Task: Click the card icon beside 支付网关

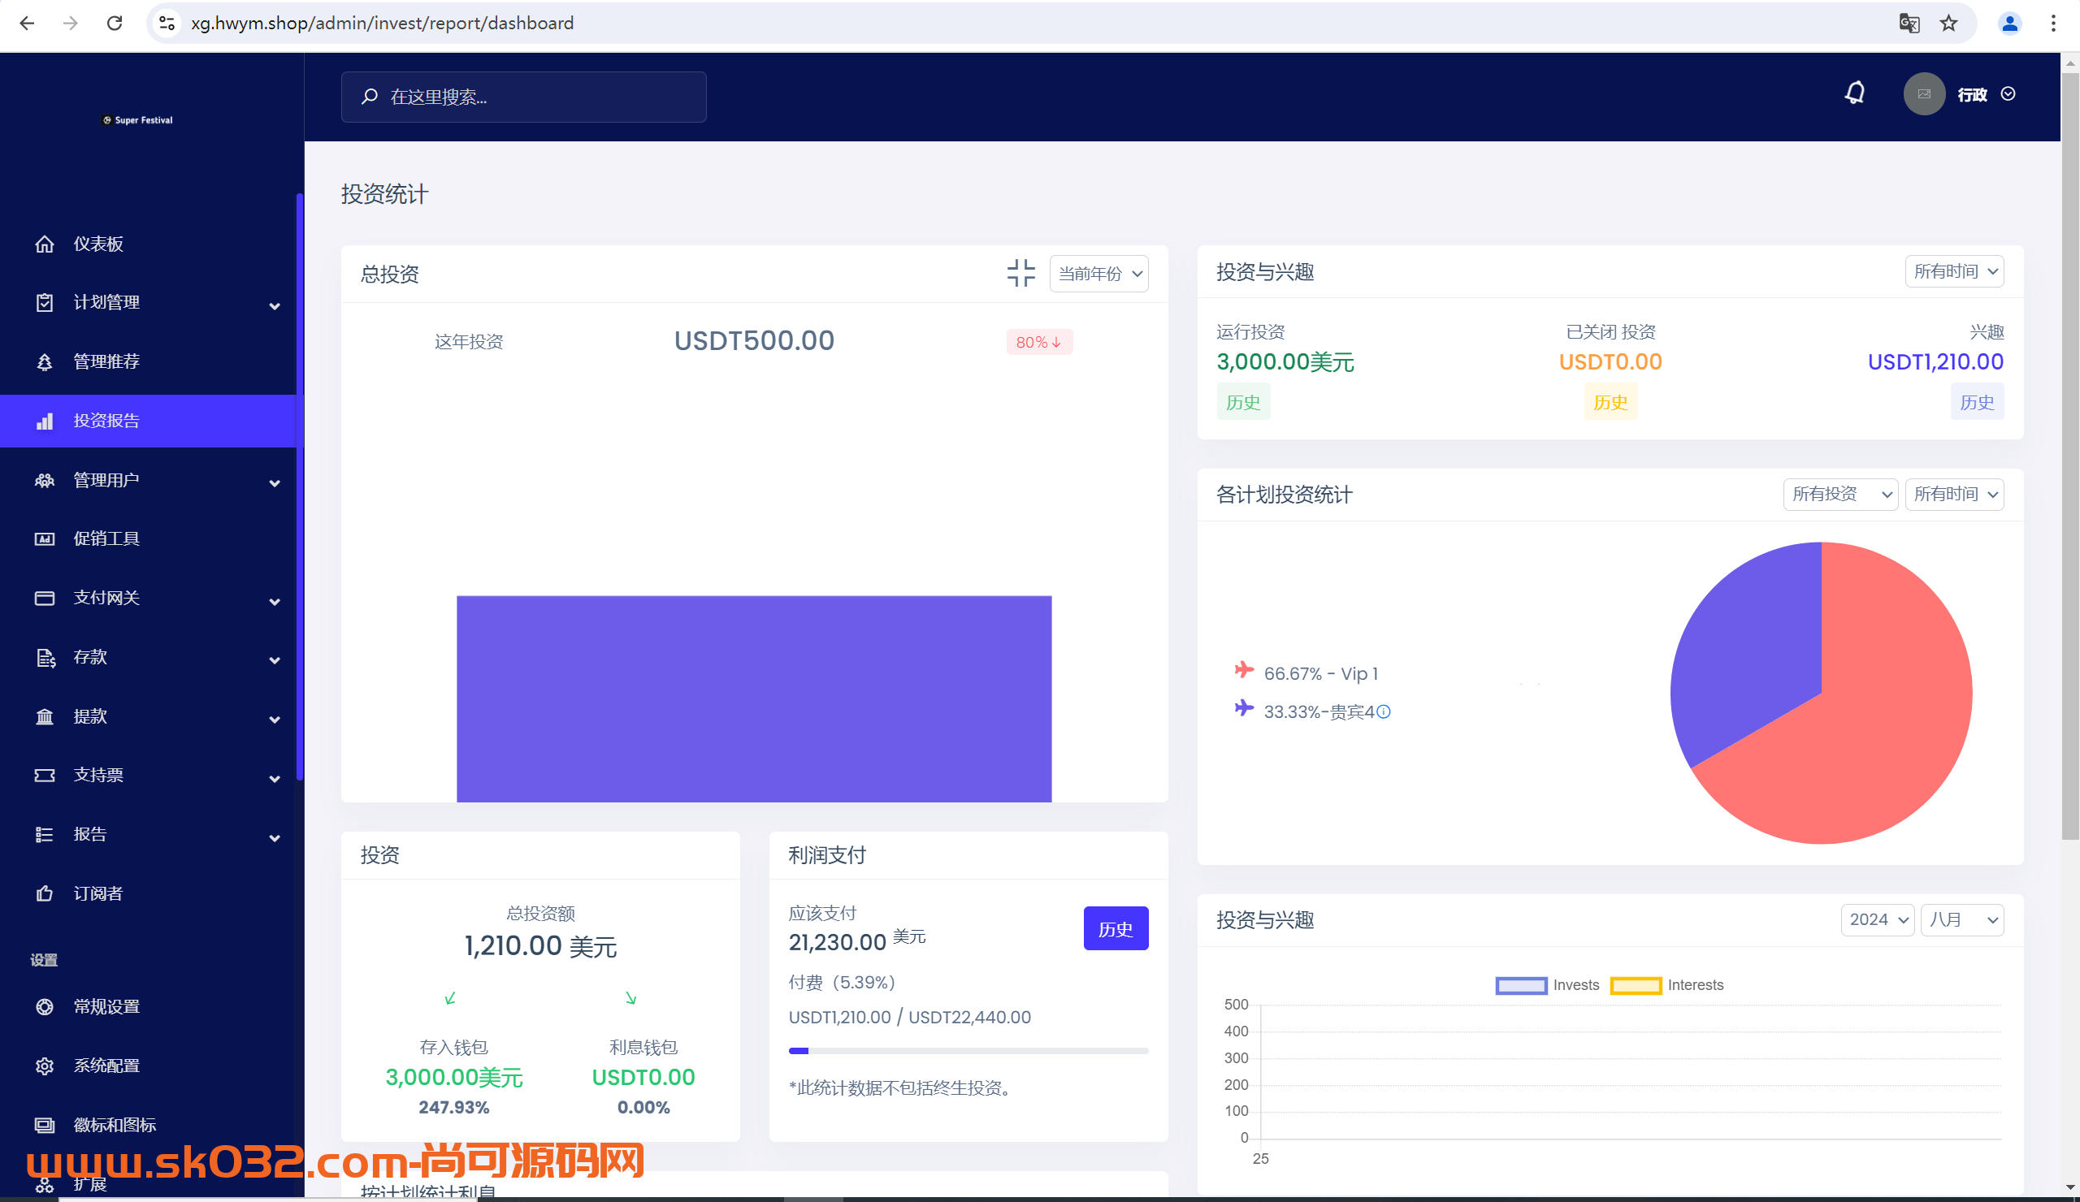Action: [x=45, y=598]
